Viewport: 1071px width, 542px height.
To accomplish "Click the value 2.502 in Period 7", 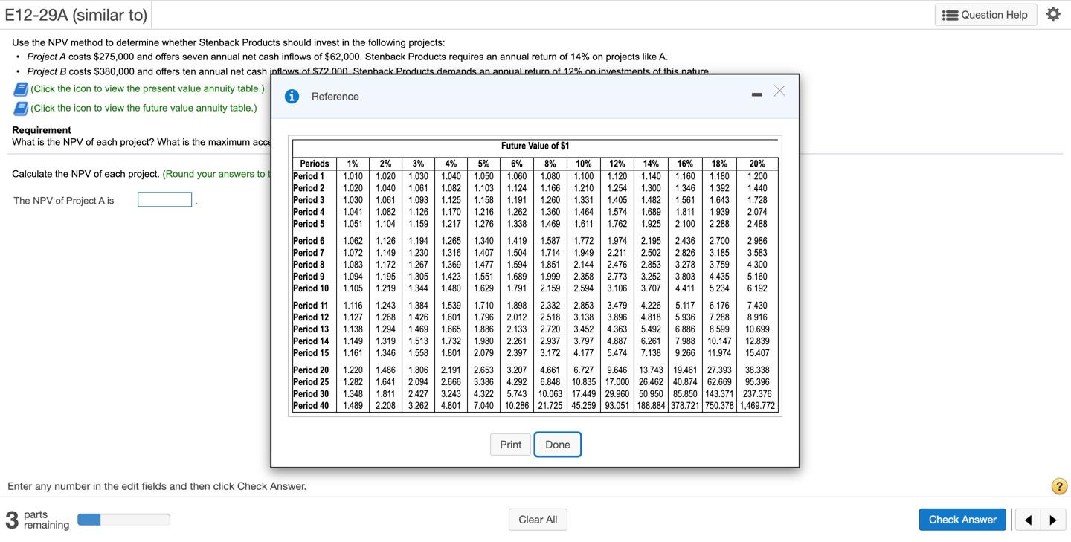I will pos(651,253).
